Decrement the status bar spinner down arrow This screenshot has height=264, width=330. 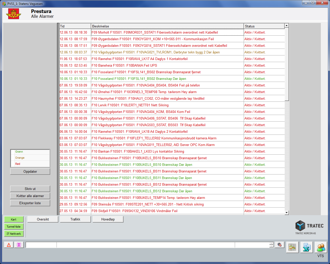(271, 246)
